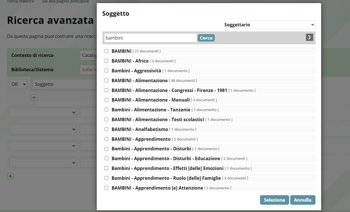350x212 pixels.
Task: Click the Seleziona button
Action: click(274, 200)
